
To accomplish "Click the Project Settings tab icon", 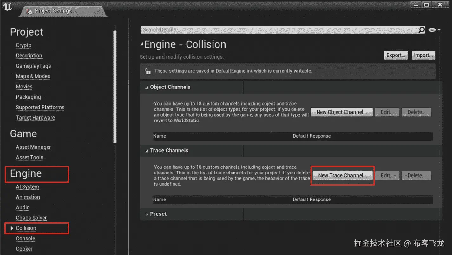I will pos(29,11).
